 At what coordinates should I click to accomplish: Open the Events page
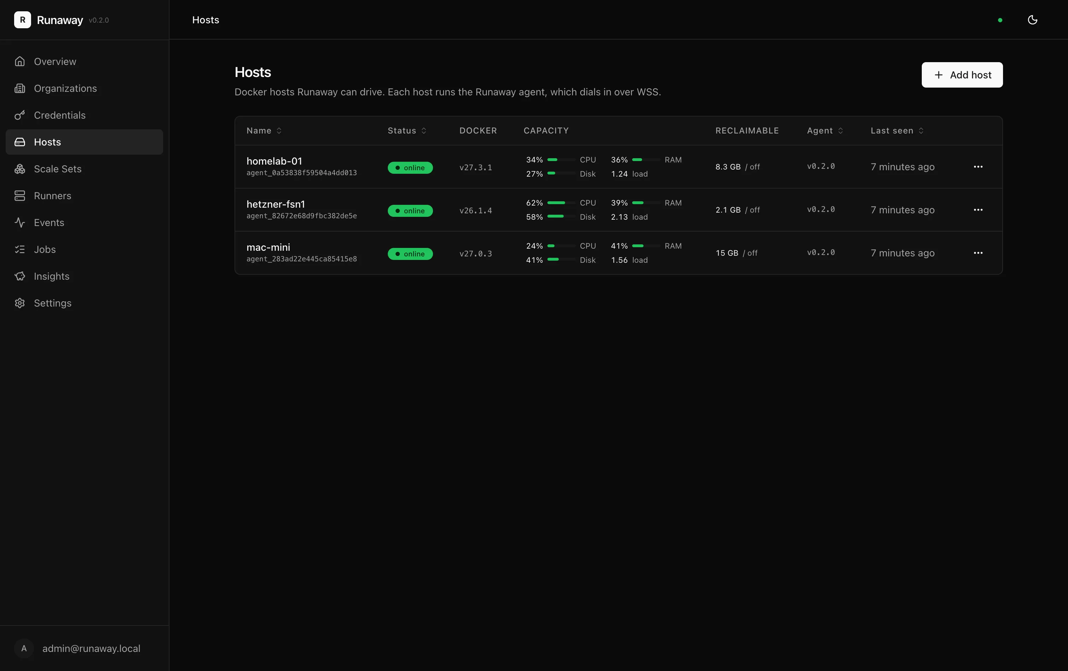[84, 222]
